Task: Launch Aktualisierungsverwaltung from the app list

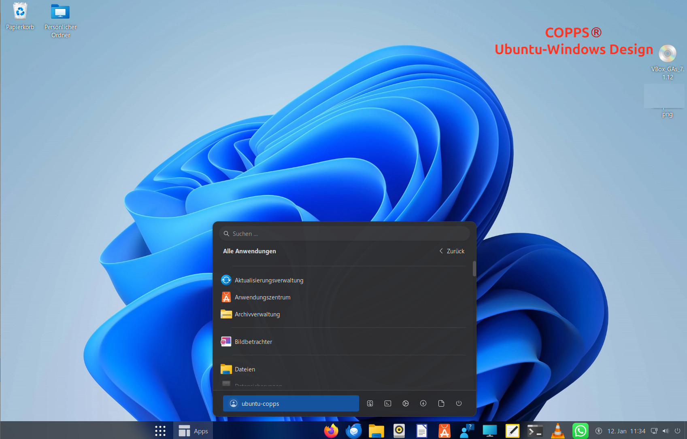Action: 269,280
